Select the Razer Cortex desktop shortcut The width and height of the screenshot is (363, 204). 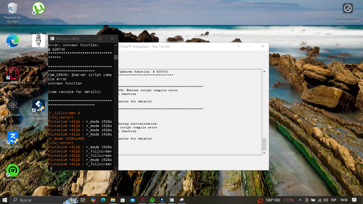click(x=13, y=173)
